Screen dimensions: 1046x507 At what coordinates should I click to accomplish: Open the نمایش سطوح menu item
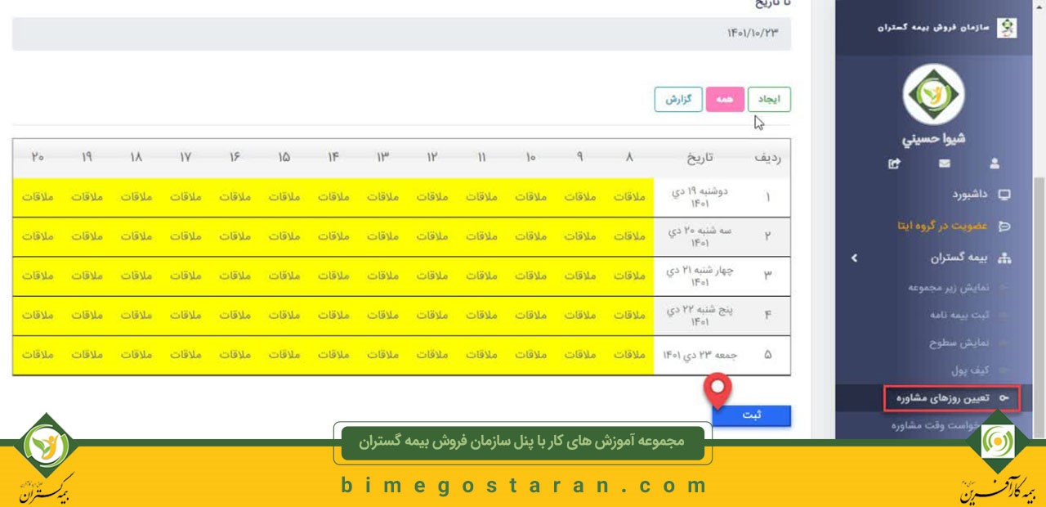click(x=959, y=343)
